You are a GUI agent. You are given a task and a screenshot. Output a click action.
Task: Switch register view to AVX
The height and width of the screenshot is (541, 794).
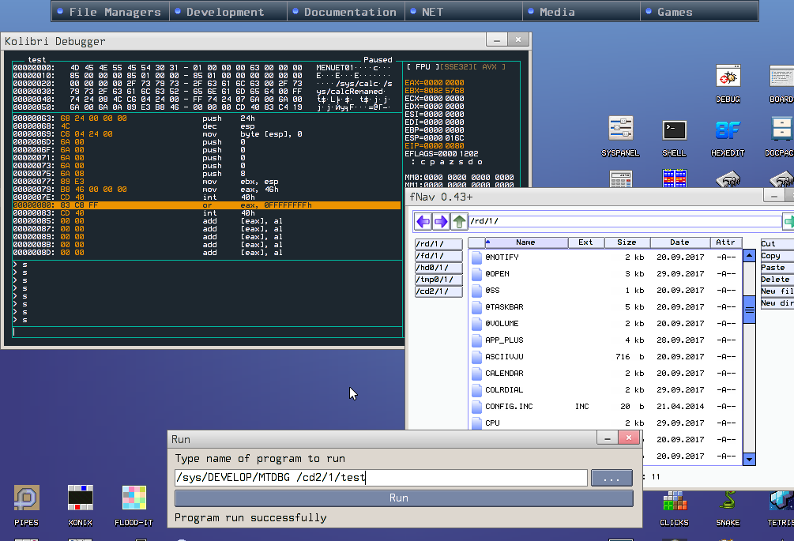pos(491,66)
